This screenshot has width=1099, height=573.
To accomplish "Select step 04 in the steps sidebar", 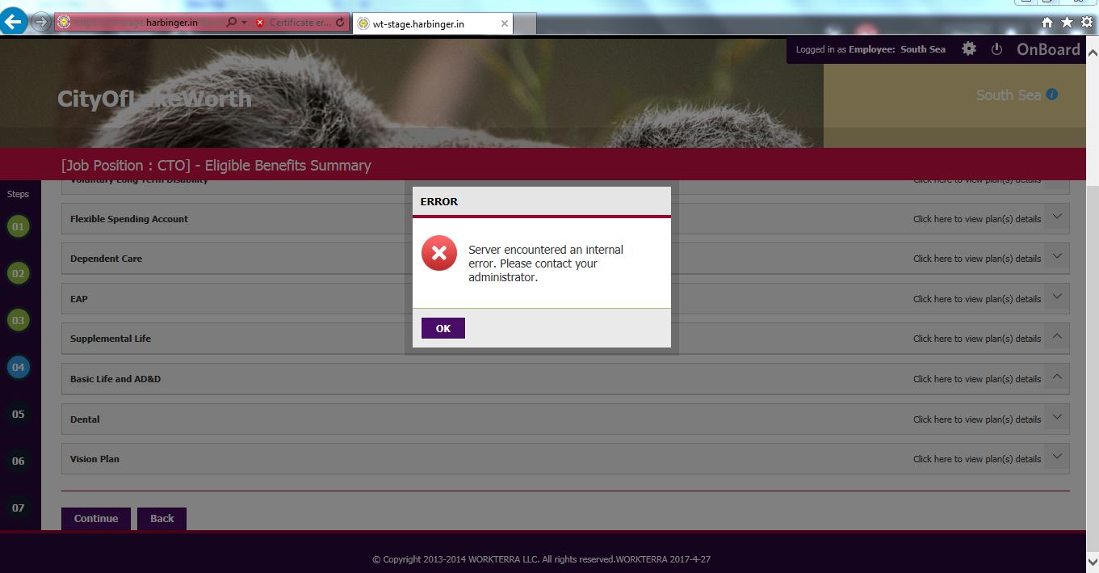I will (18, 368).
